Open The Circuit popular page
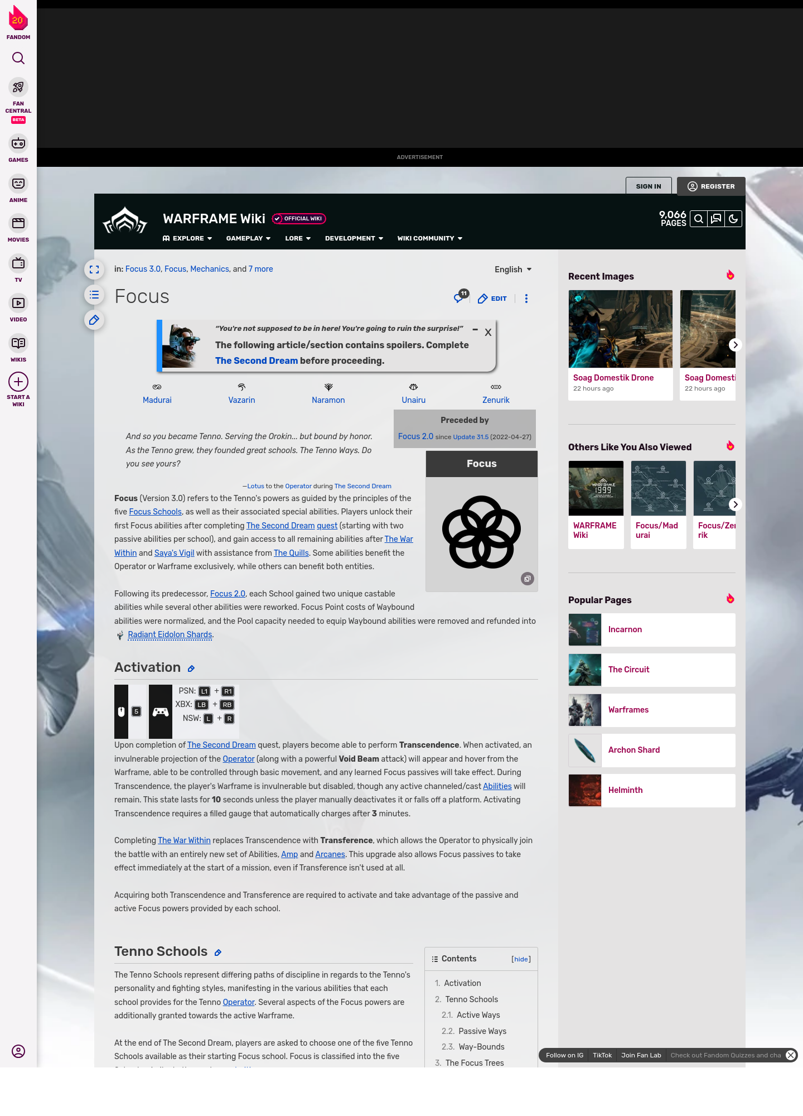Image resolution: width=803 pixels, height=1116 pixels. [652, 670]
